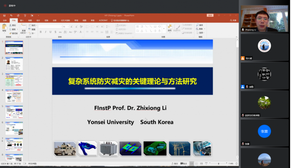291x168 pixels.
Task: Adjust the zoom slider in status bar
Action: [x=218, y=163]
